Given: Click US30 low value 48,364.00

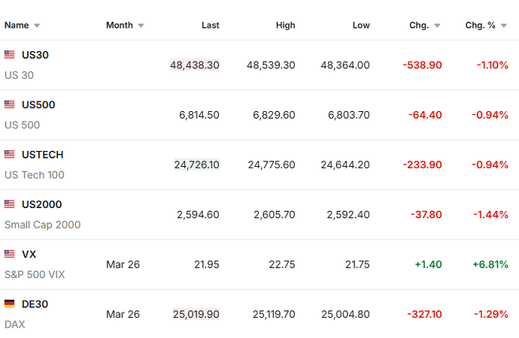Looking at the screenshot, I should click(x=345, y=65).
